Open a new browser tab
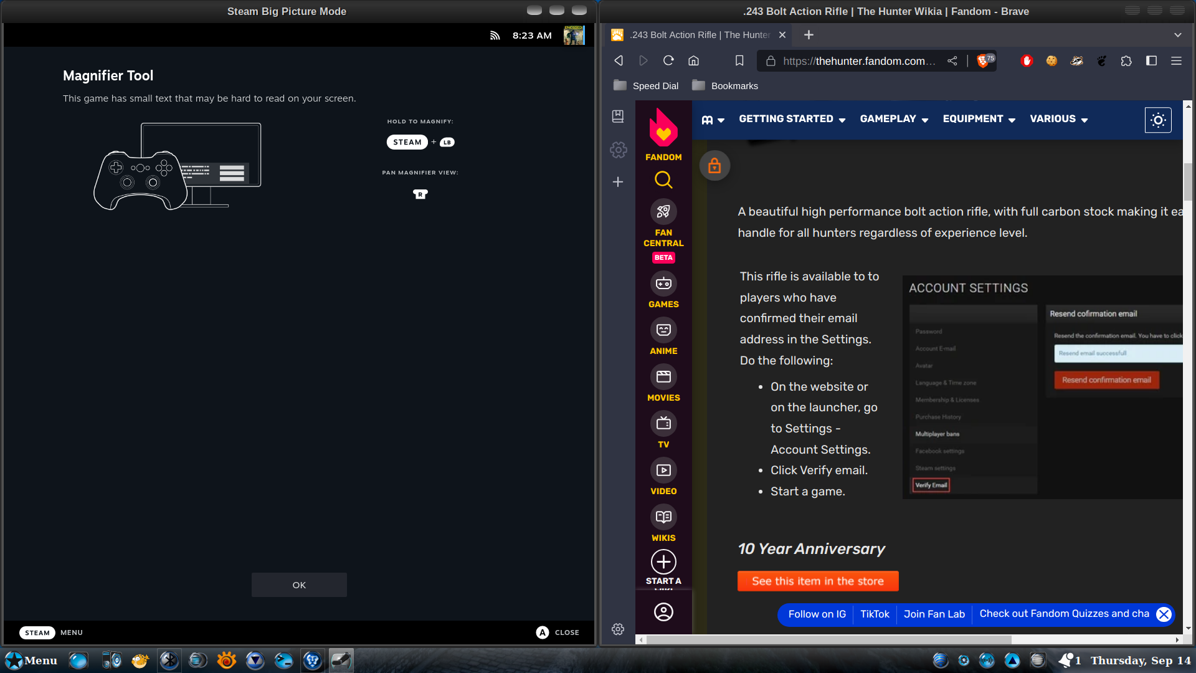 (809, 35)
